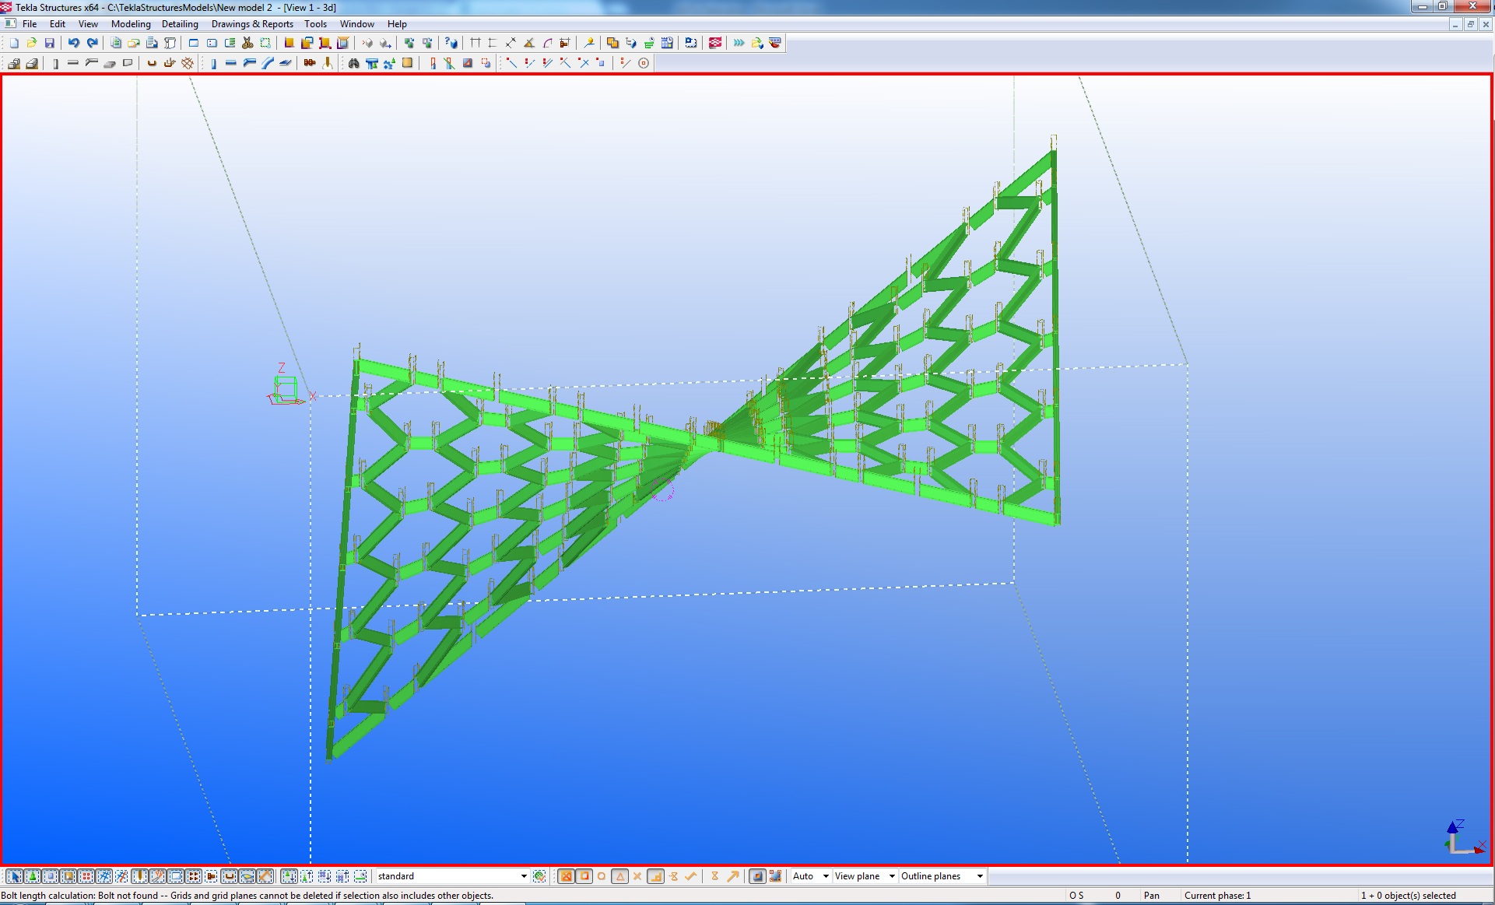Image resolution: width=1495 pixels, height=905 pixels.
Task: Click the 'Current phase: 1' status text
Action: click(x=1217, y=896)
